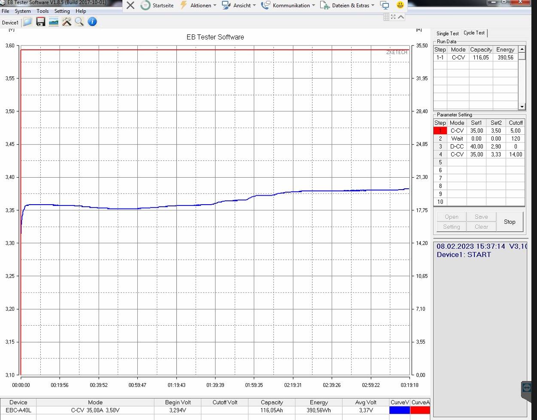
Task: Open the File menu
Action: tap(6, 11)
